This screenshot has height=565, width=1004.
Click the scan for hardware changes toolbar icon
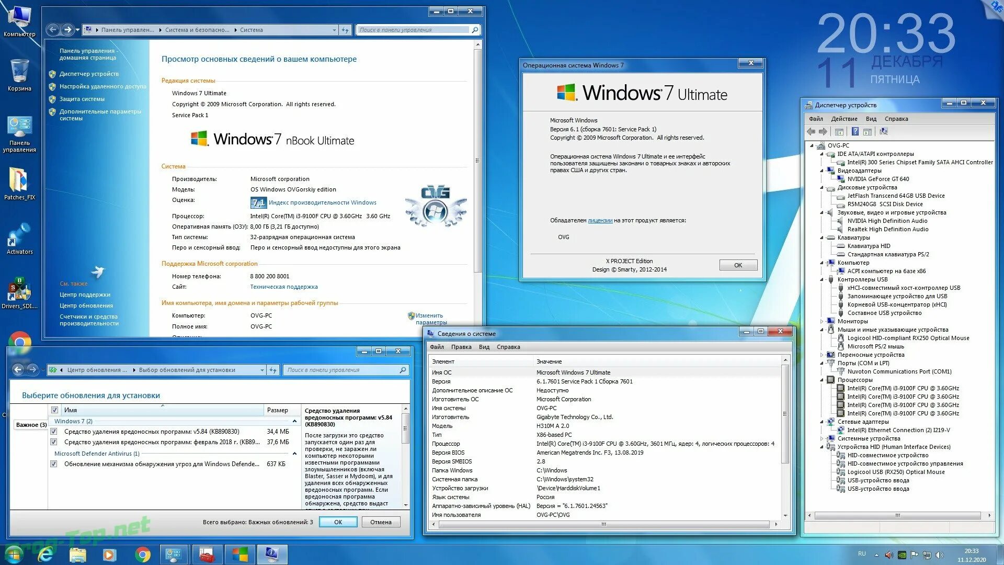pos(884,132)
